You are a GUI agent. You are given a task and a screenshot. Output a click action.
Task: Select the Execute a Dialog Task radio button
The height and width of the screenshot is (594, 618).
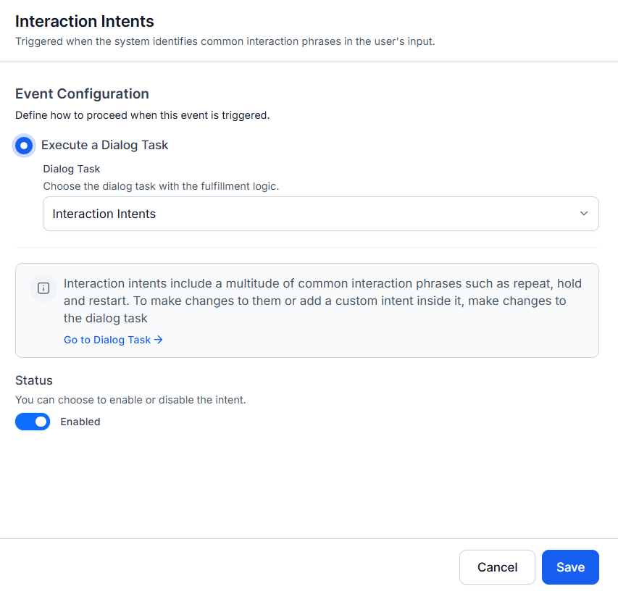coord(24,146)
